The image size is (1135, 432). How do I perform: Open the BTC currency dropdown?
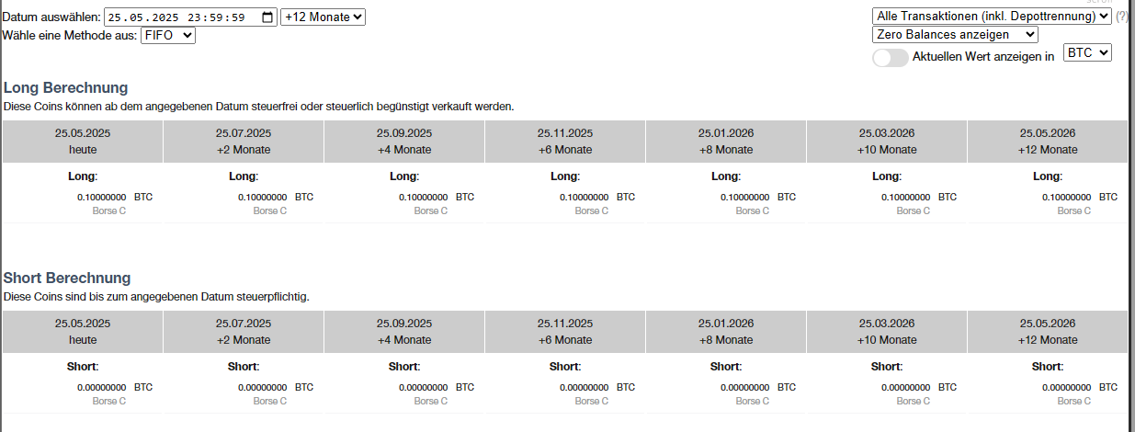[x=1087, y=53]
